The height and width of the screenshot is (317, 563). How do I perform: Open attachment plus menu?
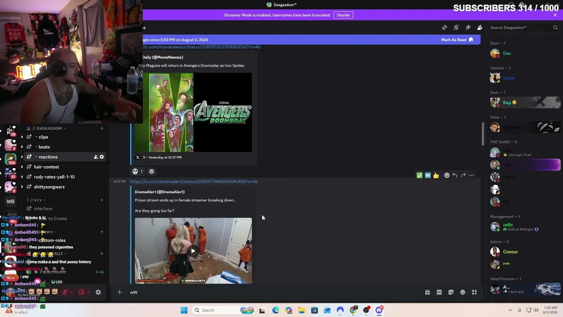[x=119, y=292]
